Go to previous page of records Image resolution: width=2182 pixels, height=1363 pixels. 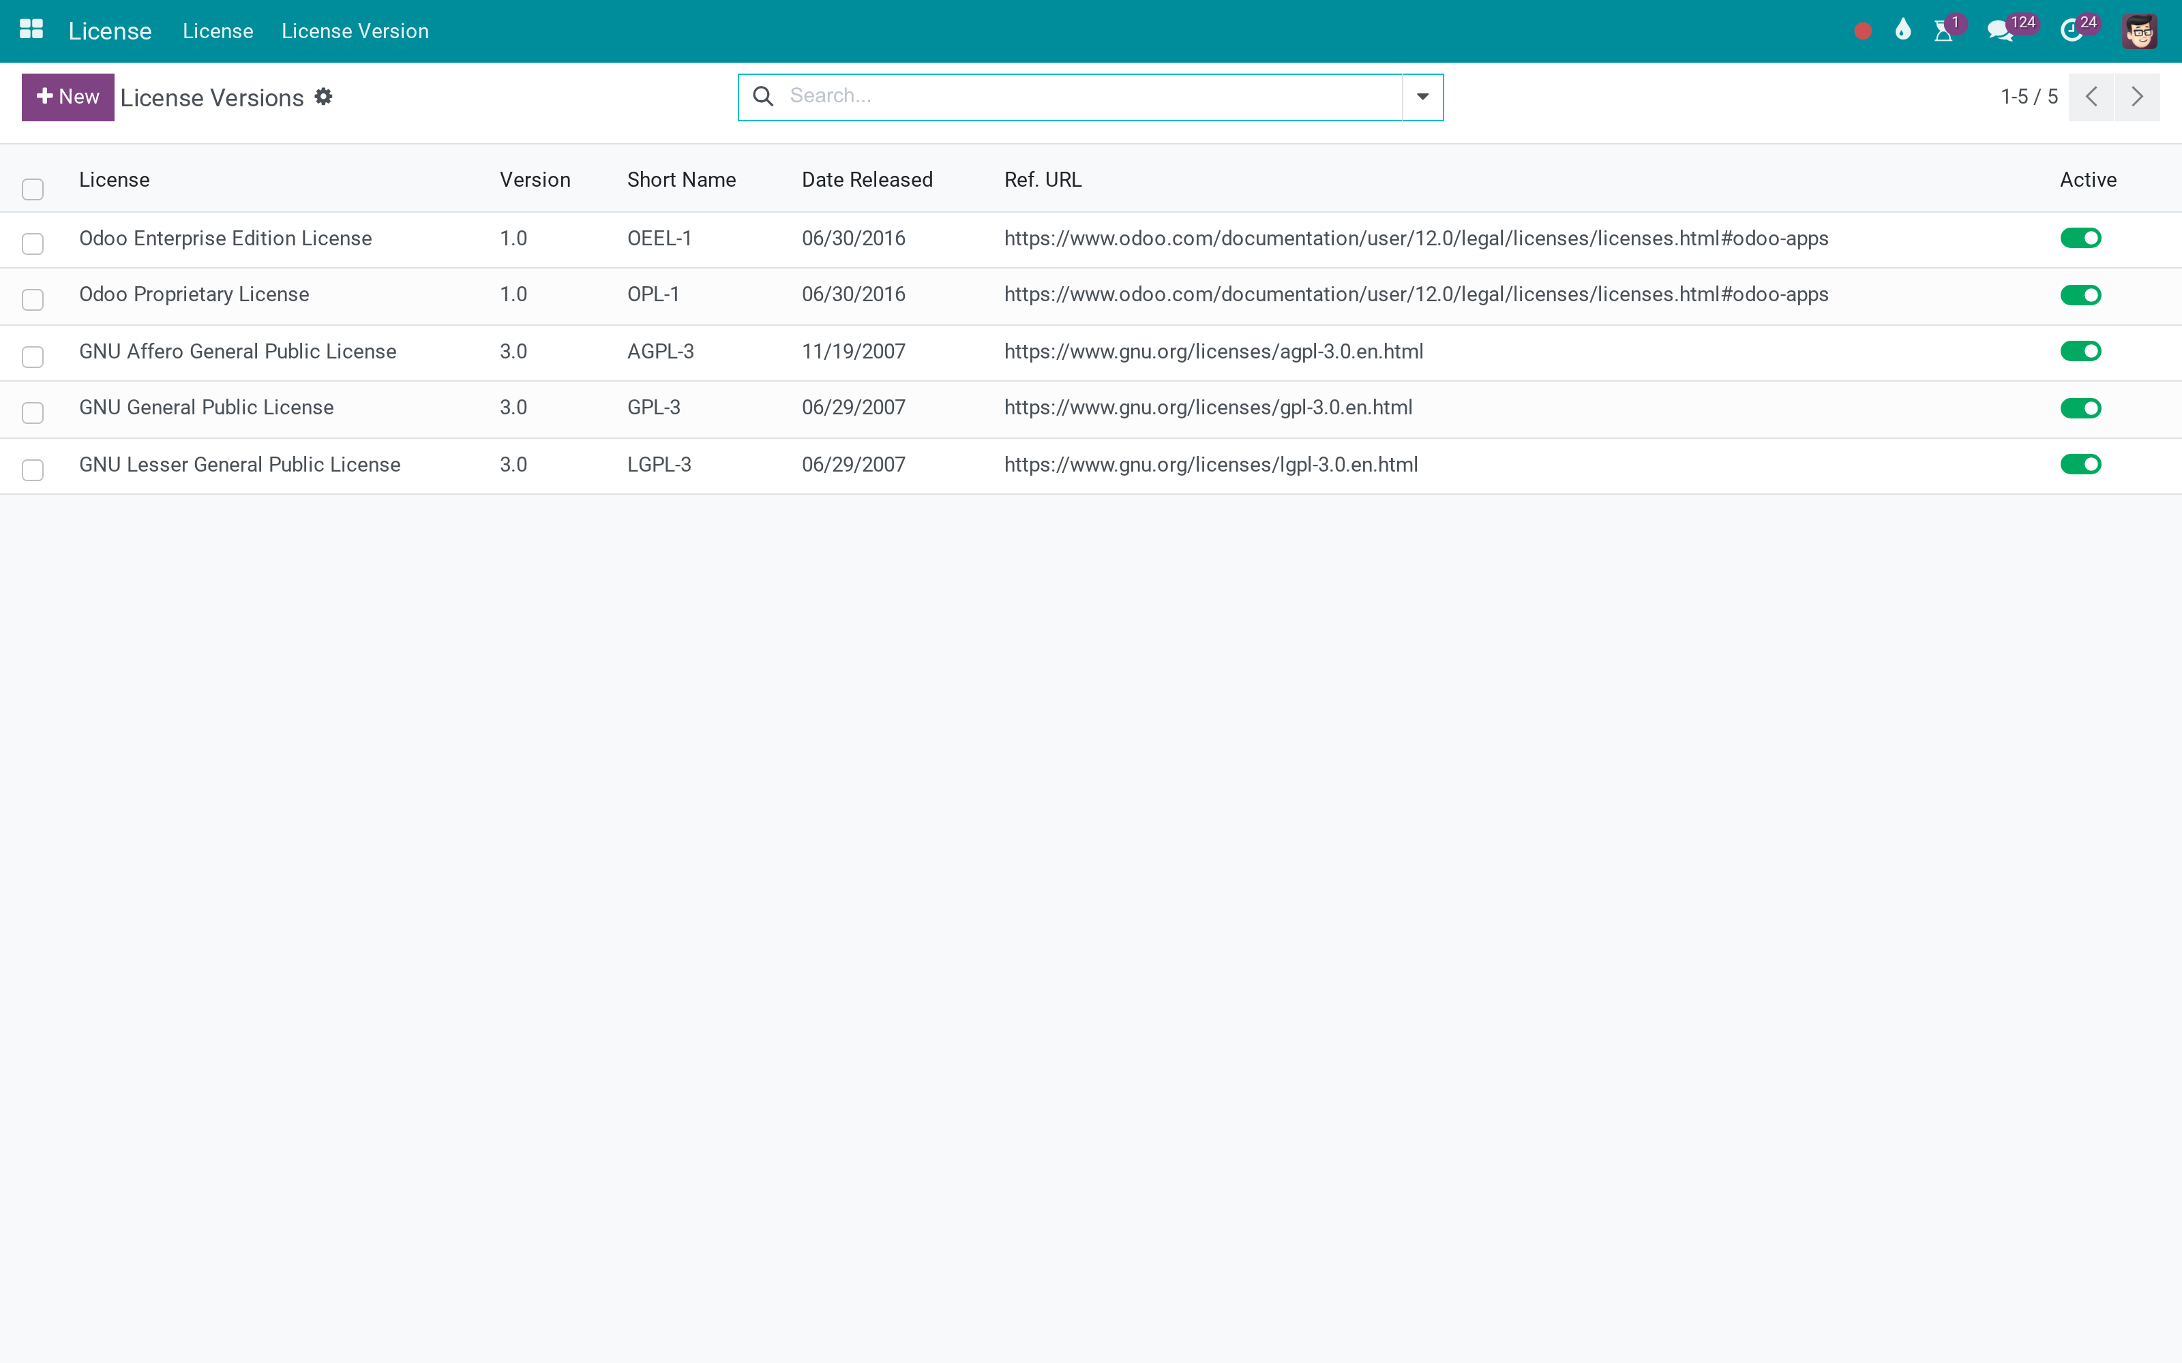(2091, 97)
